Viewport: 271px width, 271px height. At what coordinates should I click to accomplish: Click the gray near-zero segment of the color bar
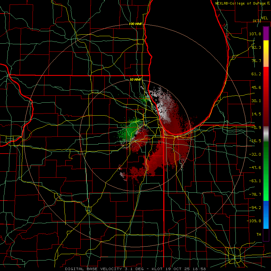pyautogui.click(x=266, y=134)
